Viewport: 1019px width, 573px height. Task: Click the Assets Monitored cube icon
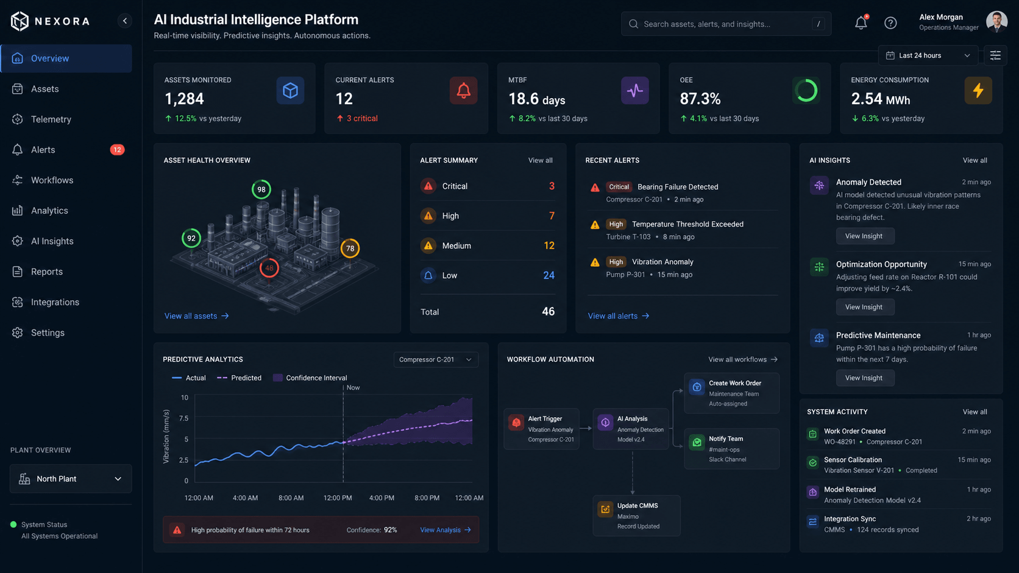(x=290, y=91)
